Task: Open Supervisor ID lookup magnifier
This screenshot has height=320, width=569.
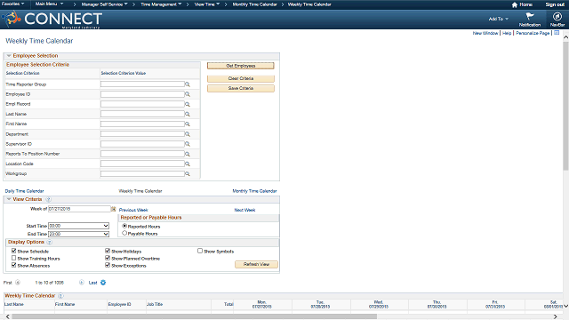Action: coord(188,144)
